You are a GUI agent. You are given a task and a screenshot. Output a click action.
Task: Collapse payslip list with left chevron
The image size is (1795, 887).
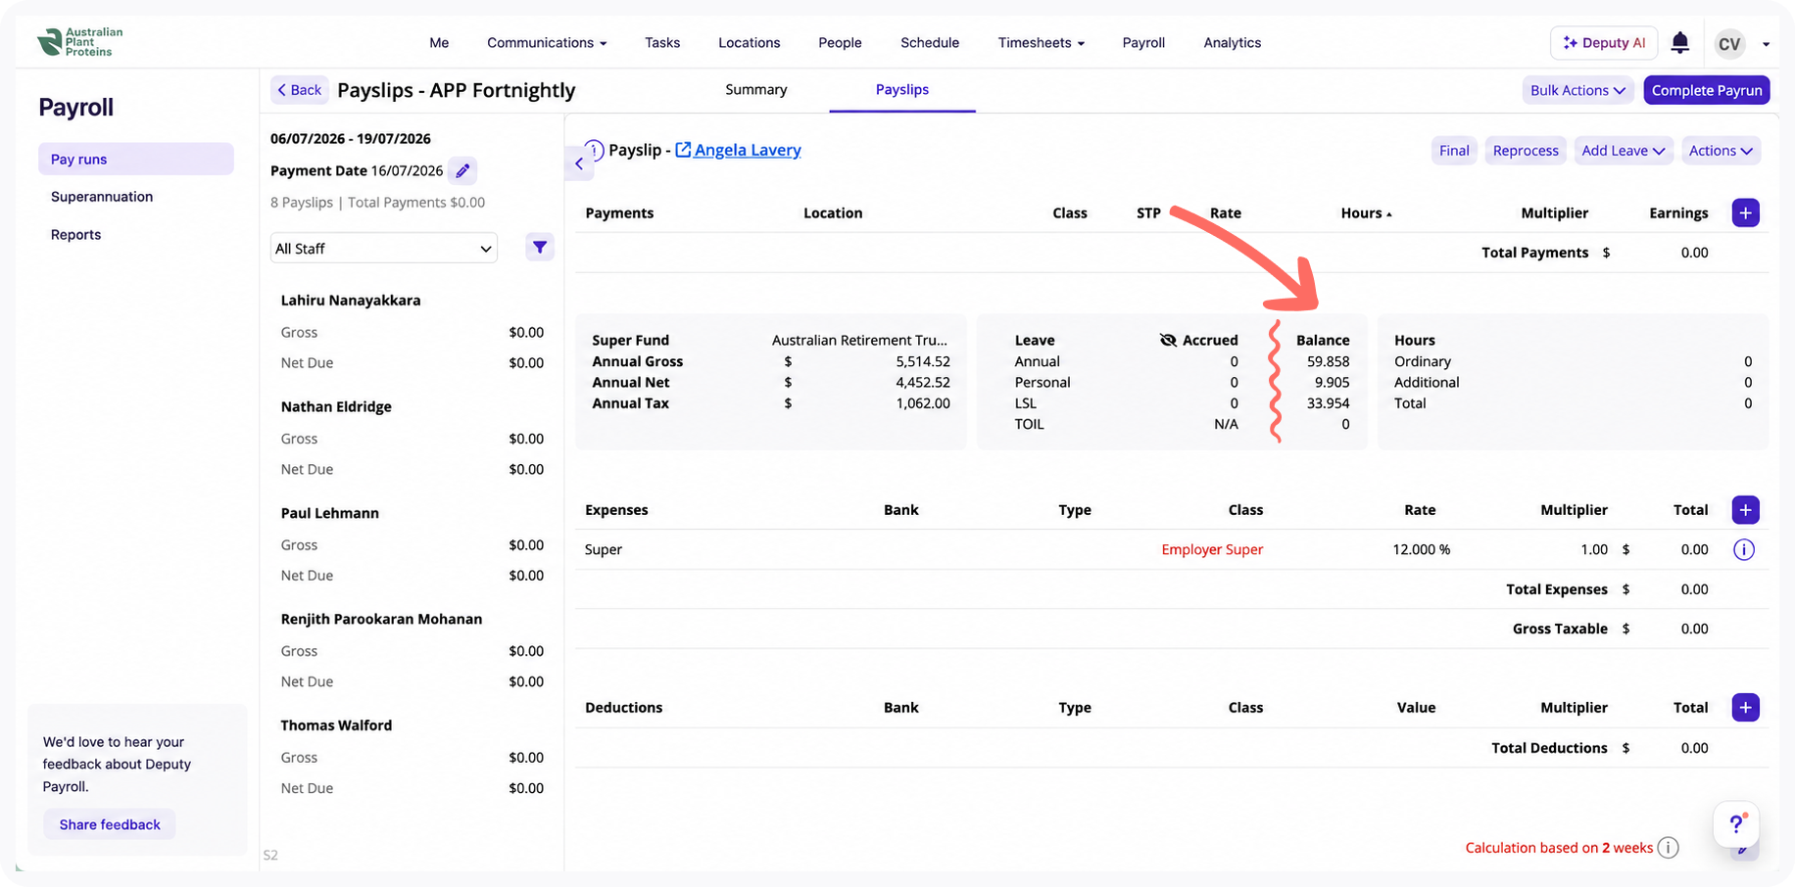(x=579, y=163)
